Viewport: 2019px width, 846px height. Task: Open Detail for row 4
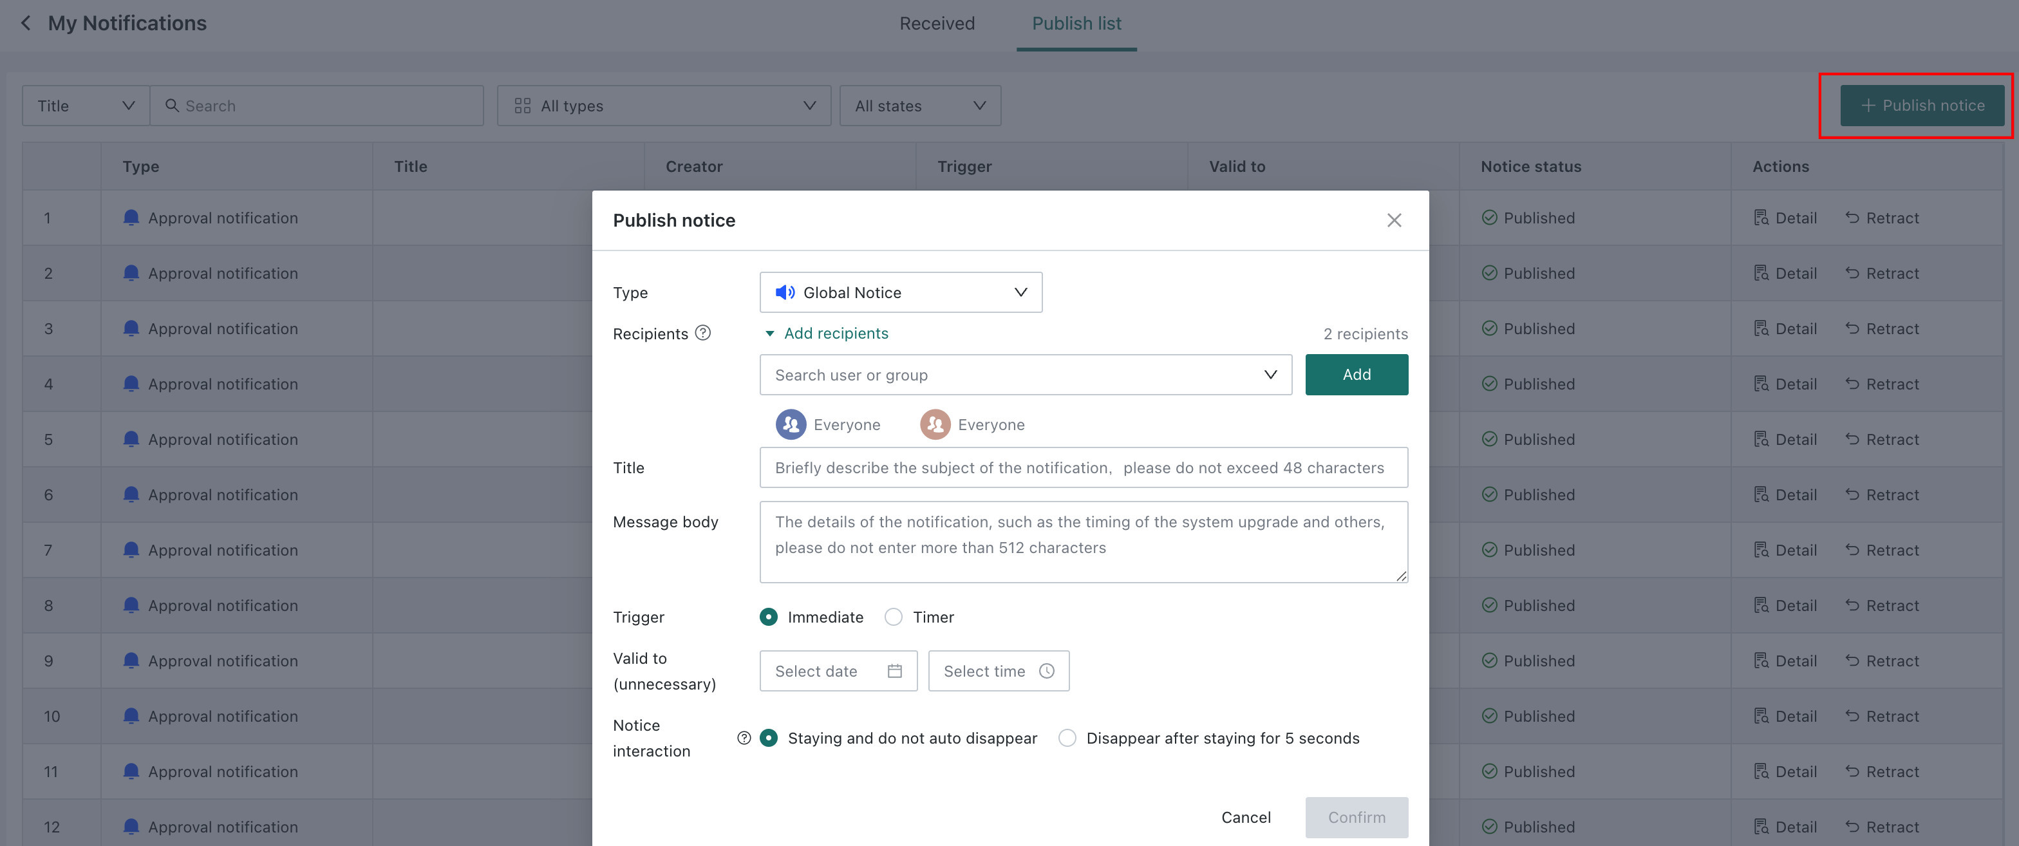(x=1785, y=384)
